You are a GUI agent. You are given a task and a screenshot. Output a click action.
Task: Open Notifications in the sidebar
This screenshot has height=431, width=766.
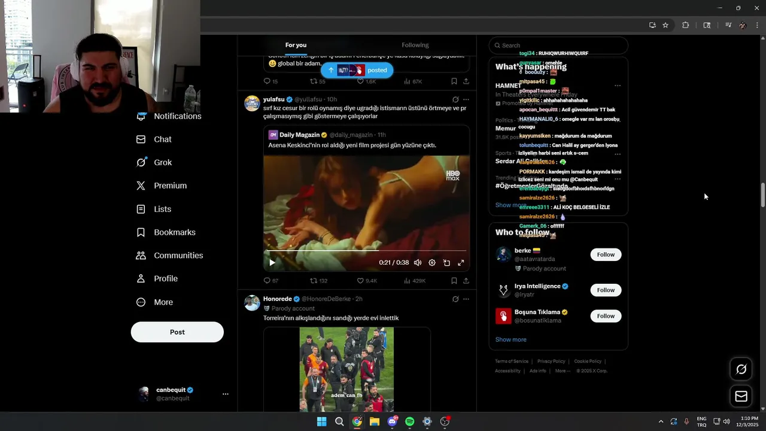point(169,116)
